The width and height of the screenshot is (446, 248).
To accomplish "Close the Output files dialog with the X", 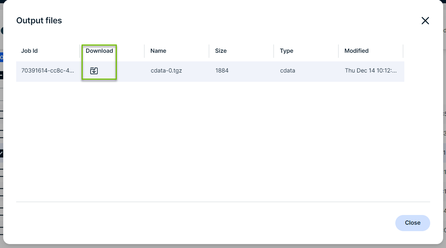I will click(x=425, y=21).
